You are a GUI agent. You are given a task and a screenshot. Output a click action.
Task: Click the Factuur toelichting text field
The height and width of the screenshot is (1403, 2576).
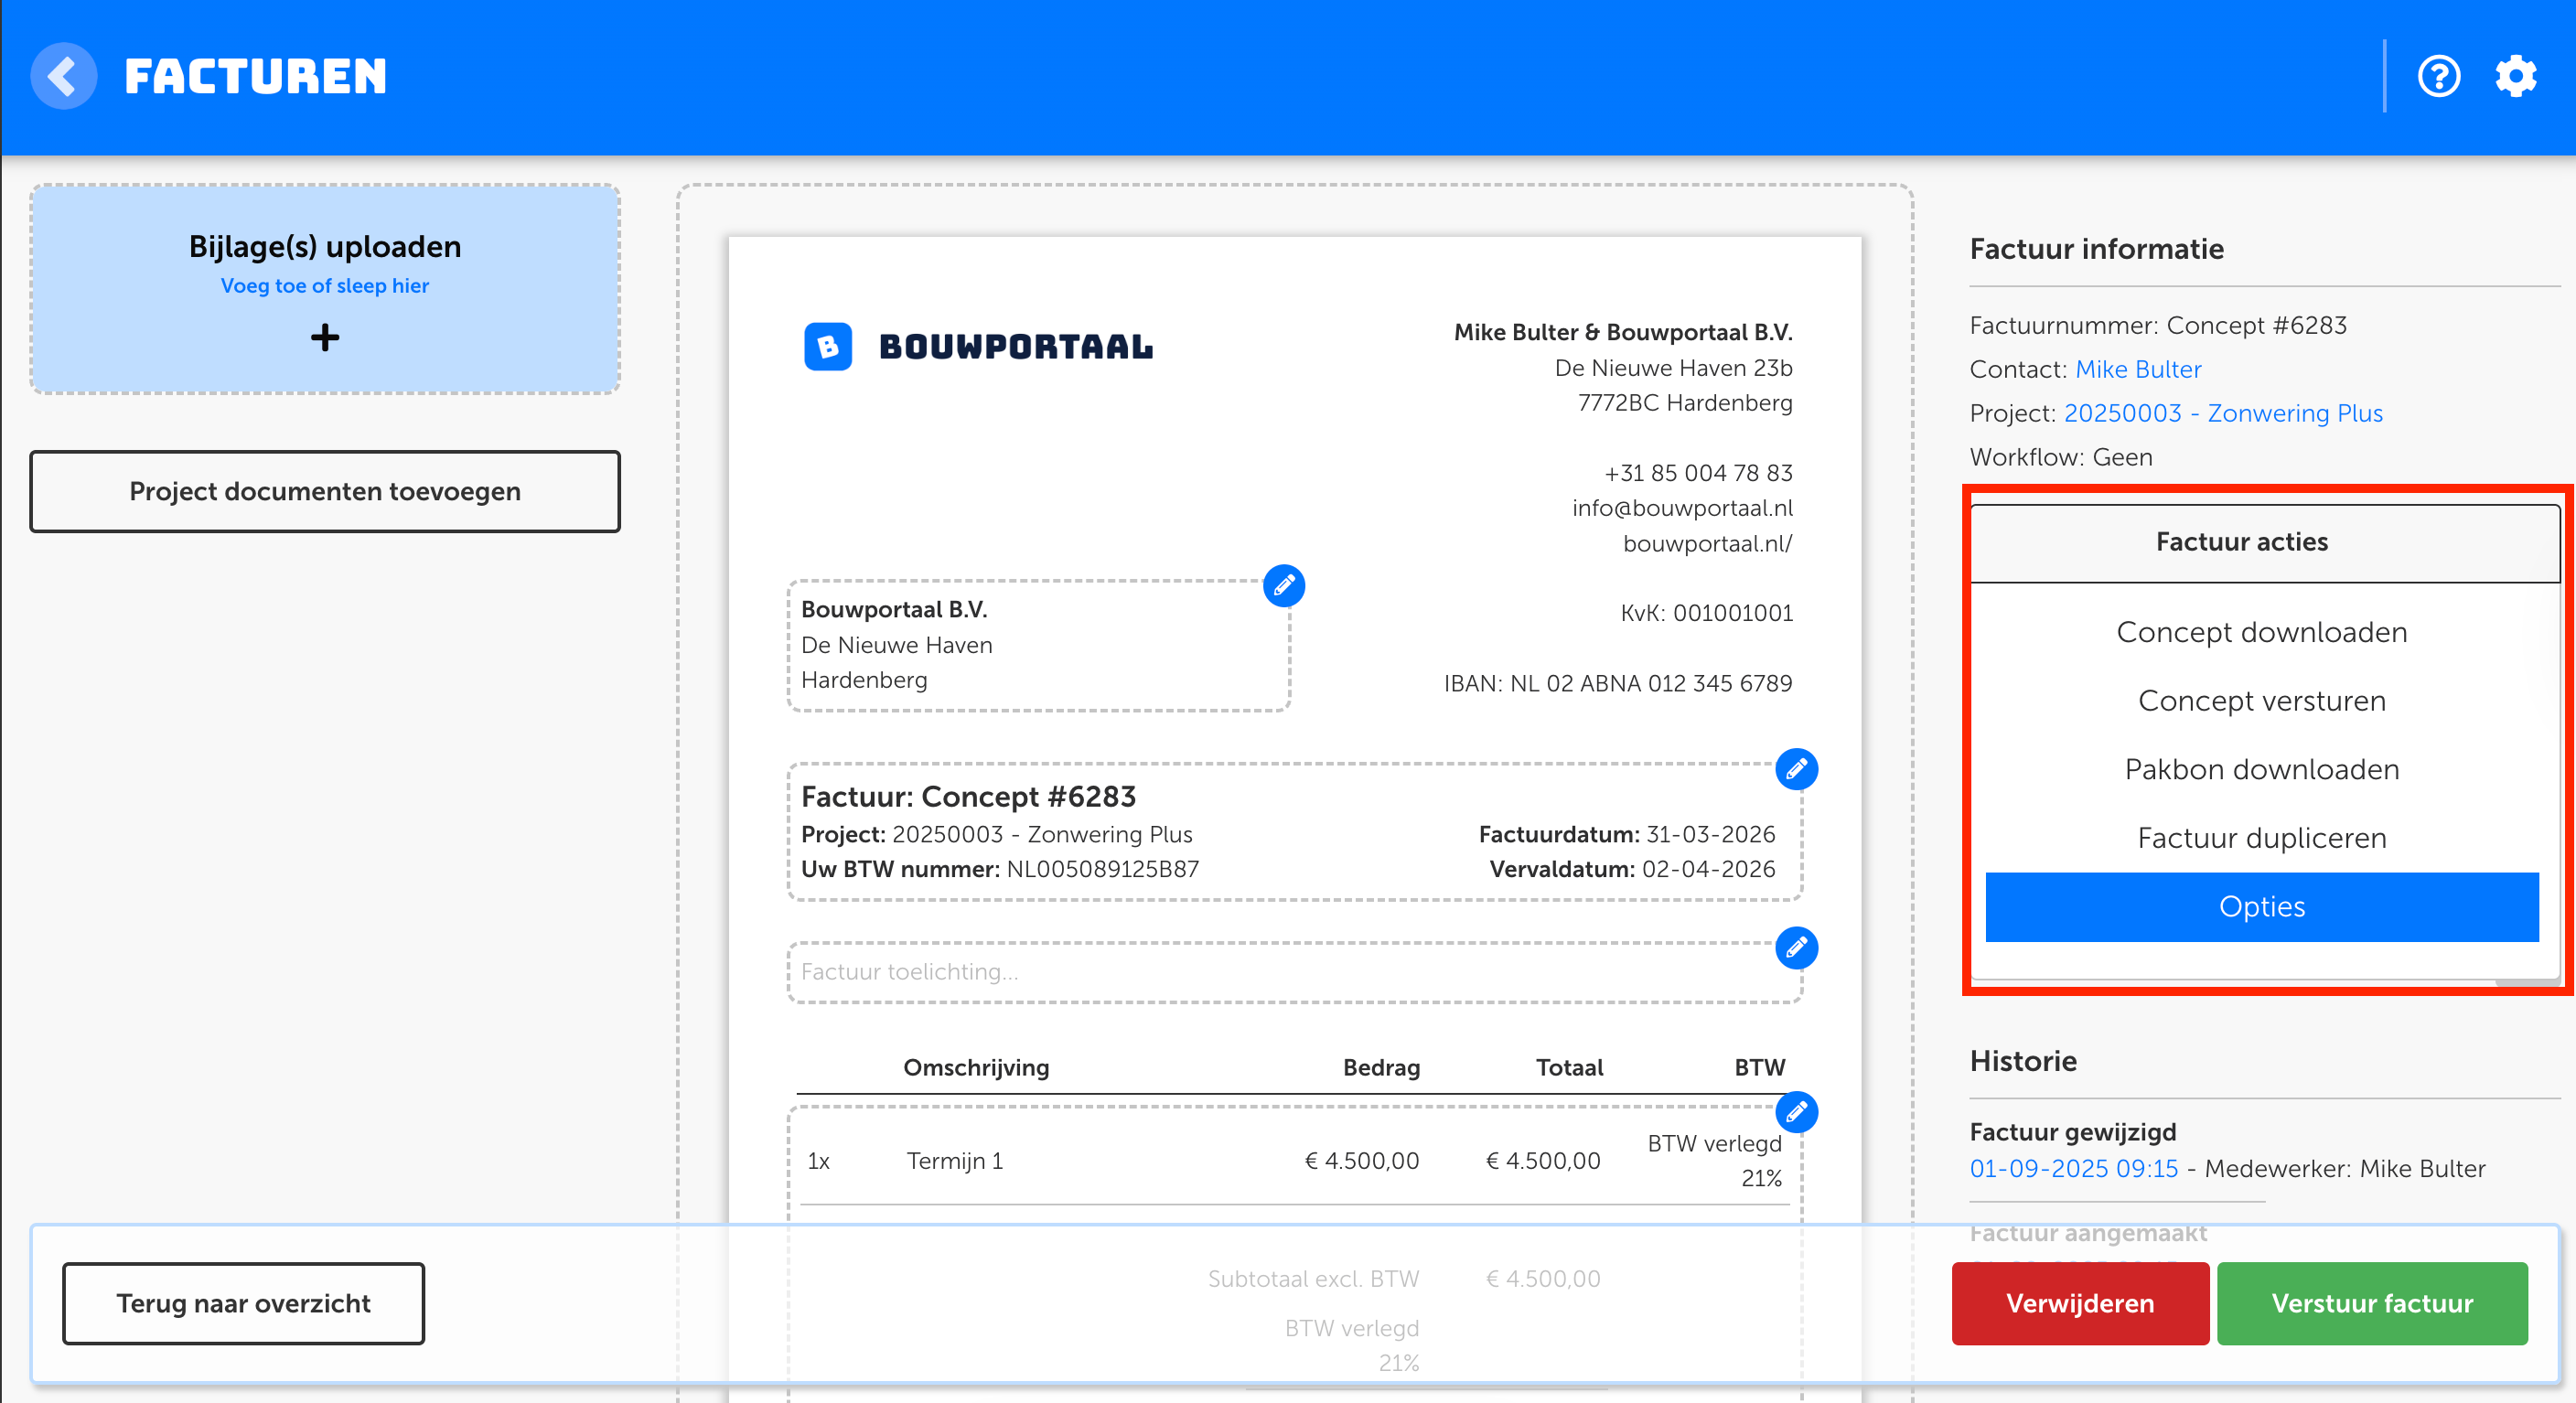[x=1295, y=972]
